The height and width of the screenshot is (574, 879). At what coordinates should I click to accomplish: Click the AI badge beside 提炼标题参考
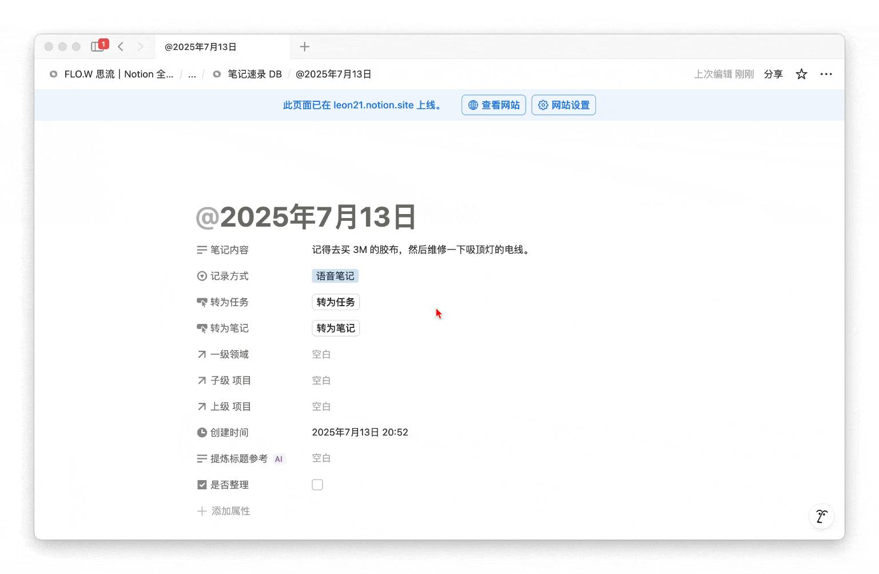(279, 459)
